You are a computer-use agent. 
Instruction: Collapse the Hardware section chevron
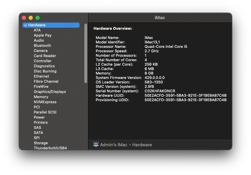(x=26, y=25)
